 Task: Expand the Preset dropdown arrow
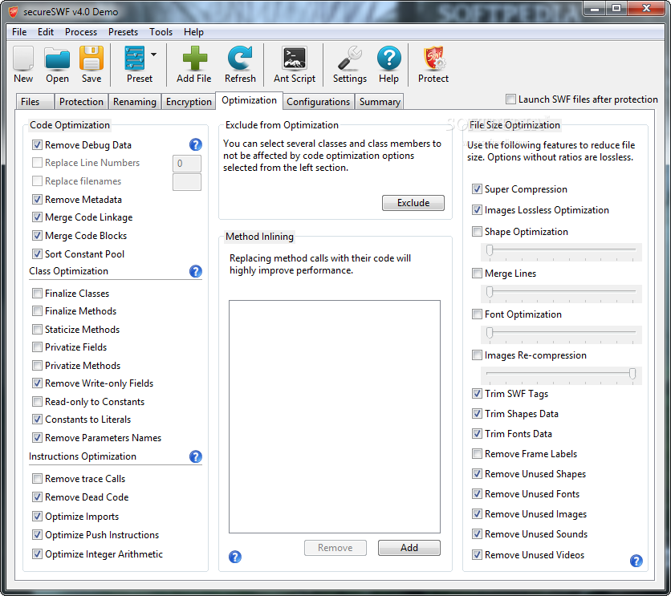(153, 55)
